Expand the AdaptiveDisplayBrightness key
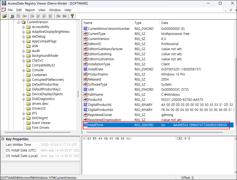 [23, 32]
